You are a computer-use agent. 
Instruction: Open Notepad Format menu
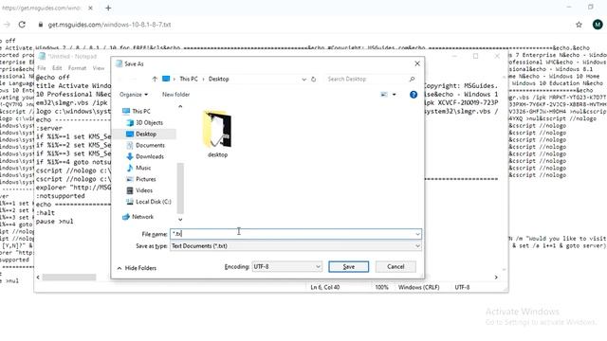click(77, 68)
